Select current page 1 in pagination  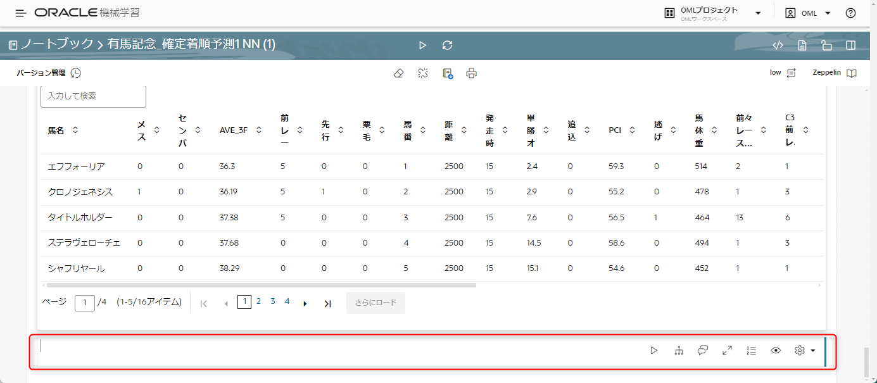[244, 302]
